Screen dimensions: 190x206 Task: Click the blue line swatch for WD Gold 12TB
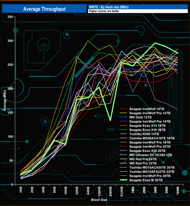click(123, 117)
